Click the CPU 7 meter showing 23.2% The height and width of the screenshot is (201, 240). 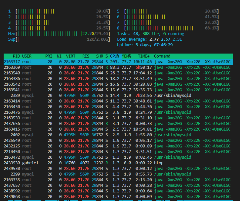[x=168, y=22]
